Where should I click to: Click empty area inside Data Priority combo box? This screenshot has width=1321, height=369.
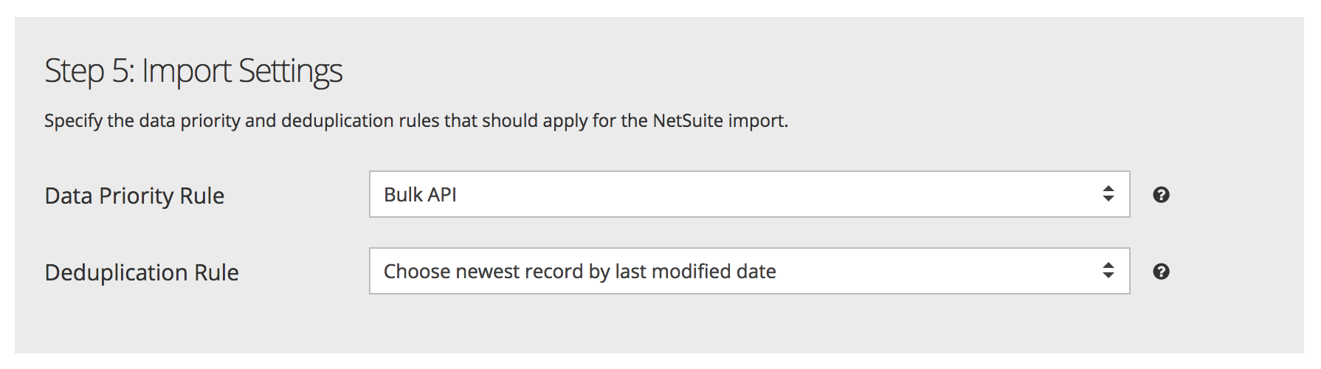click(x=775, y=195)
